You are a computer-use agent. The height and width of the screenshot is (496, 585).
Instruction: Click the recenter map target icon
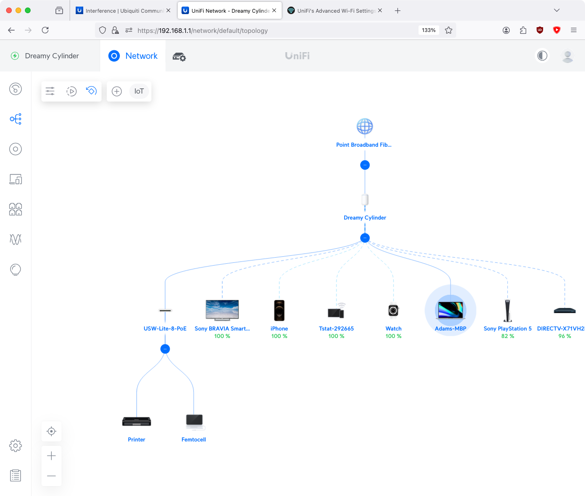[x=52, y=432]
